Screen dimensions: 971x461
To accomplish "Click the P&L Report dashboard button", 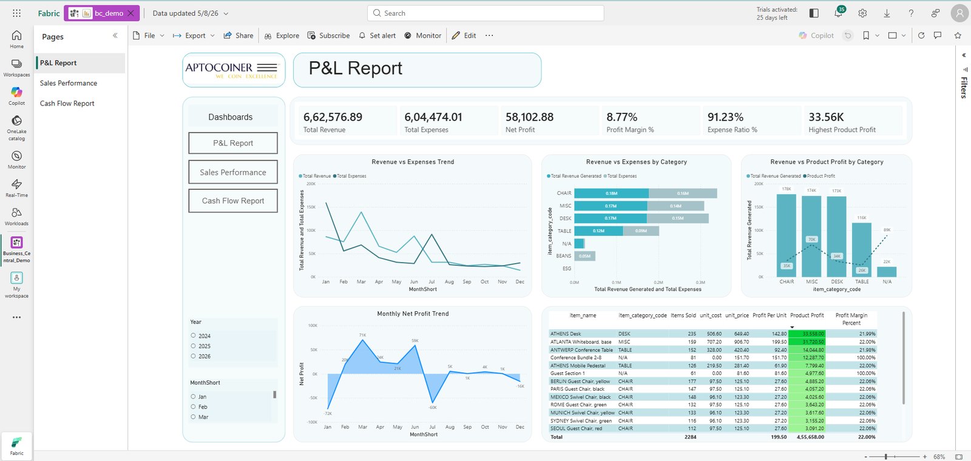I will pos(233,143).
